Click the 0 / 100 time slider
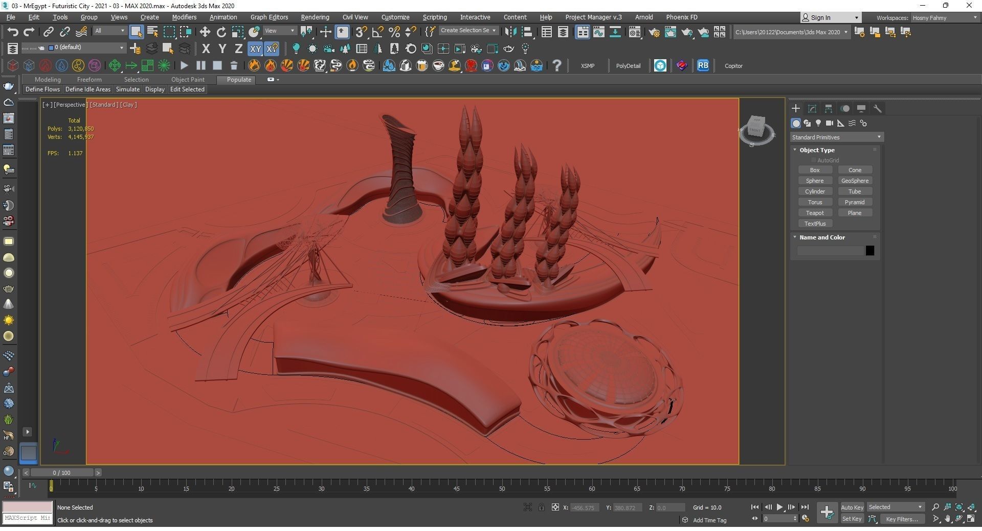The width and height of the screenshot is (982, 531). coord(61,473)
